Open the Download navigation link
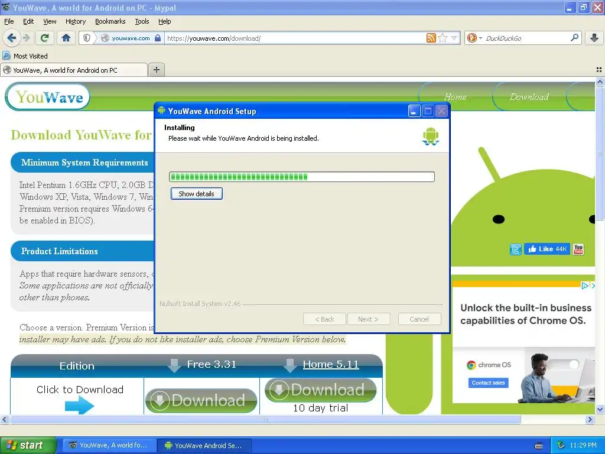 tap(529, 97)
